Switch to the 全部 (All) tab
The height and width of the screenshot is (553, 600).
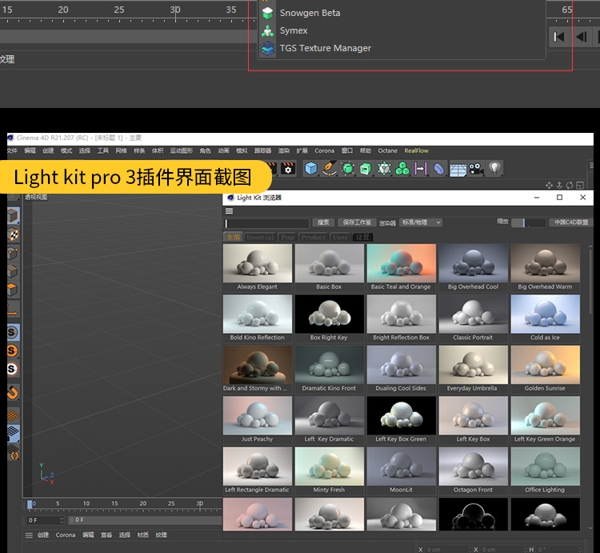233,237
